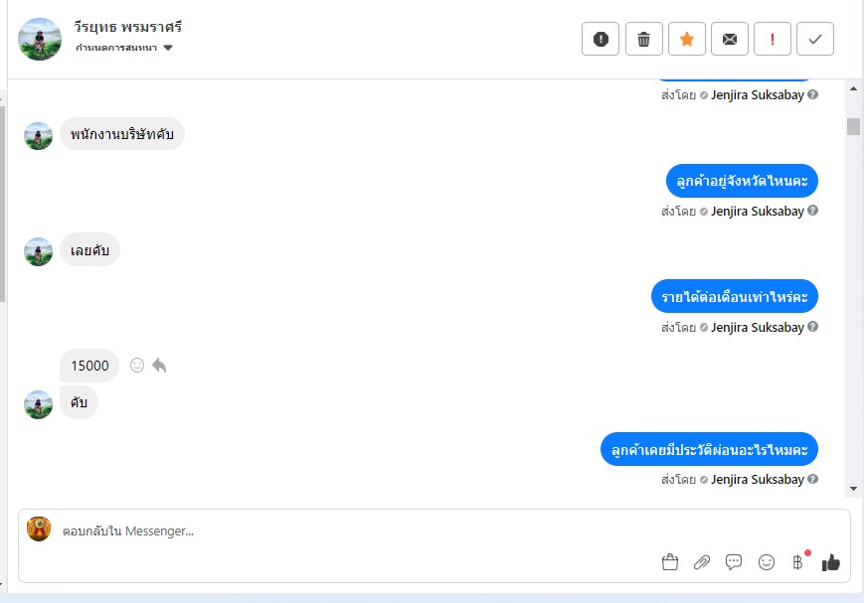Open saved replies speech bubble icon
Screen dimensions: 864x603
(734, 562)
